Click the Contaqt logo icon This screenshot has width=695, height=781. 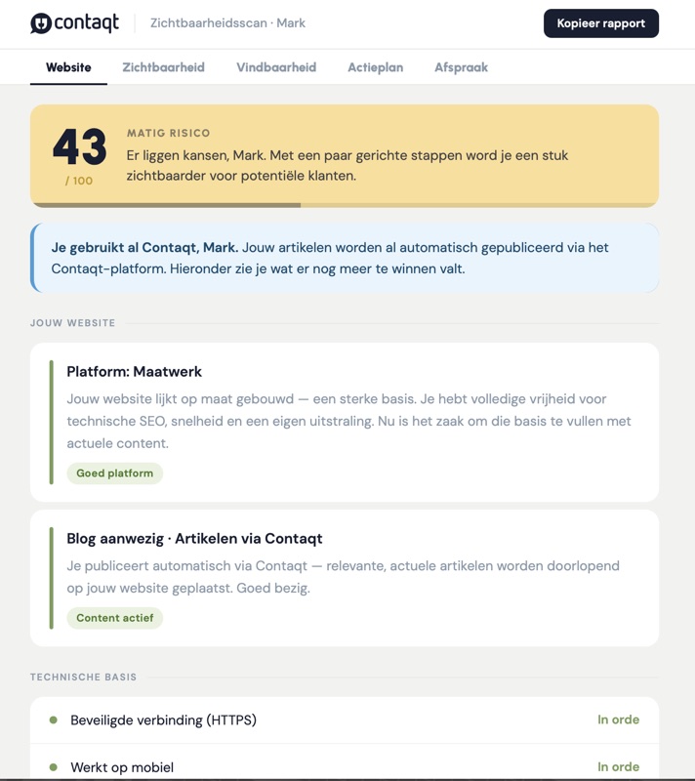tap(41, 23)
